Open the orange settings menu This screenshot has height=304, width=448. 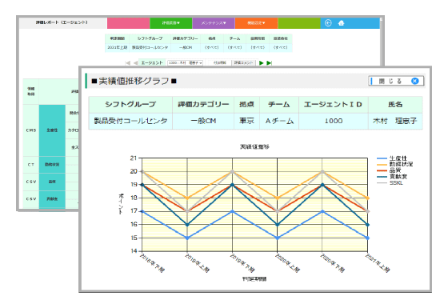pos(256,23)
